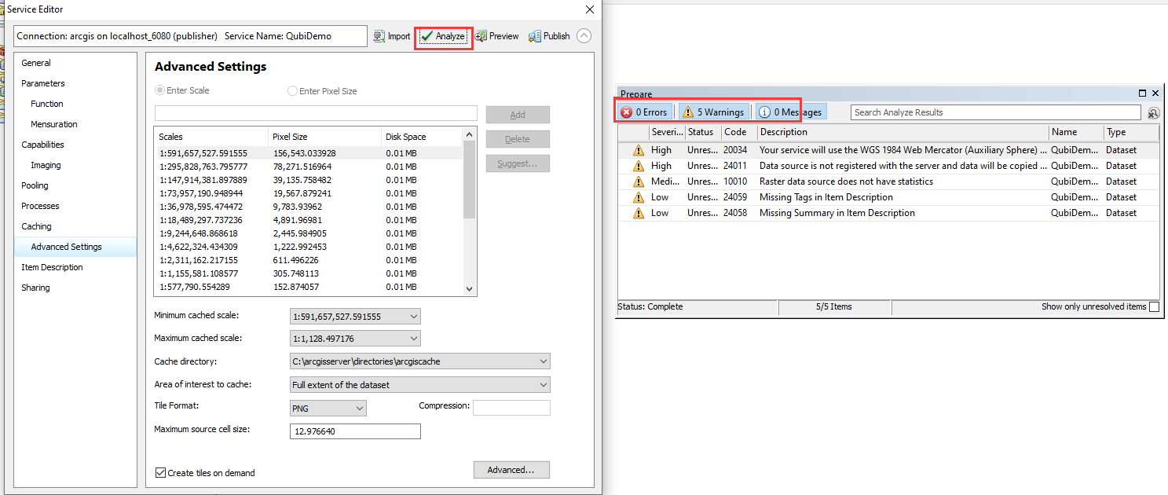The height and width of the screenshot is (495, 1168).
Task: Toggle the 5 Warnings filter
Action: tap(712, 112)
